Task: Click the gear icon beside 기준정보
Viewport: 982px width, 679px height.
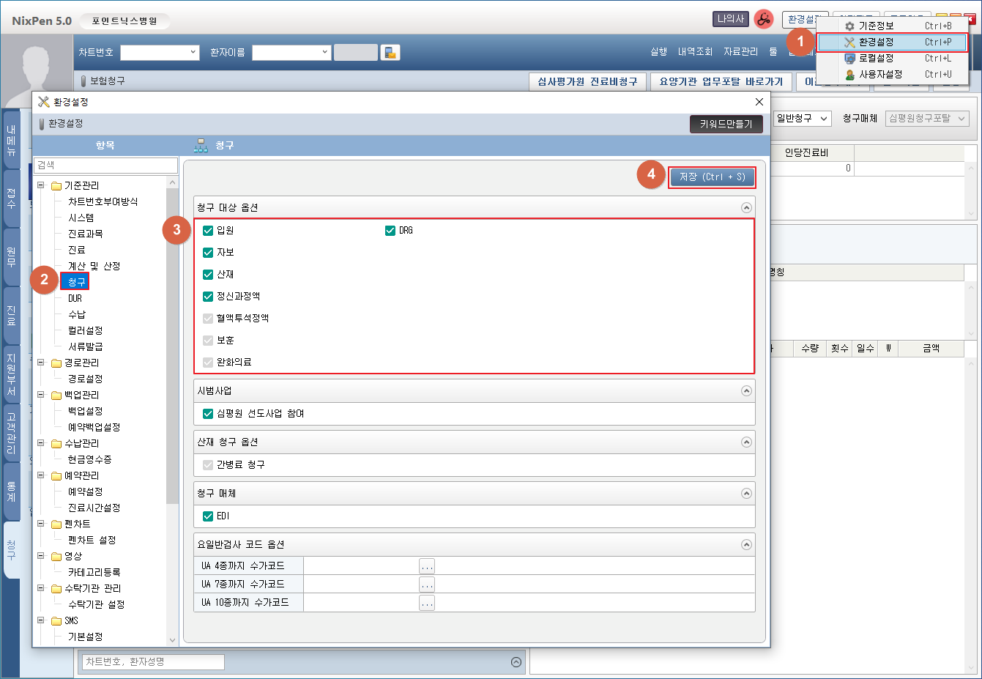Action: pos(849,26)
